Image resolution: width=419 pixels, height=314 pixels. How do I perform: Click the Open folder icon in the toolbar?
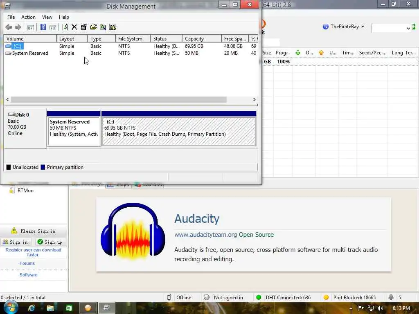point(93,27)
